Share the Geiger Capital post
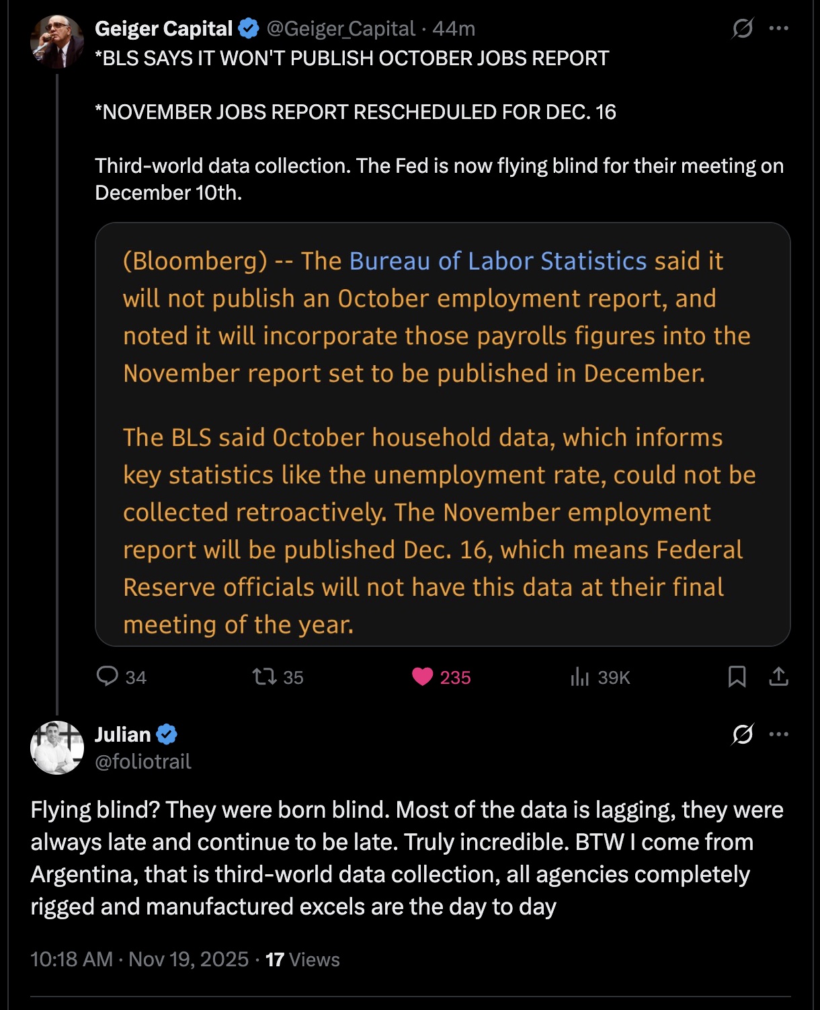This screenshot has height=1010, width=820. pos(778,676)
